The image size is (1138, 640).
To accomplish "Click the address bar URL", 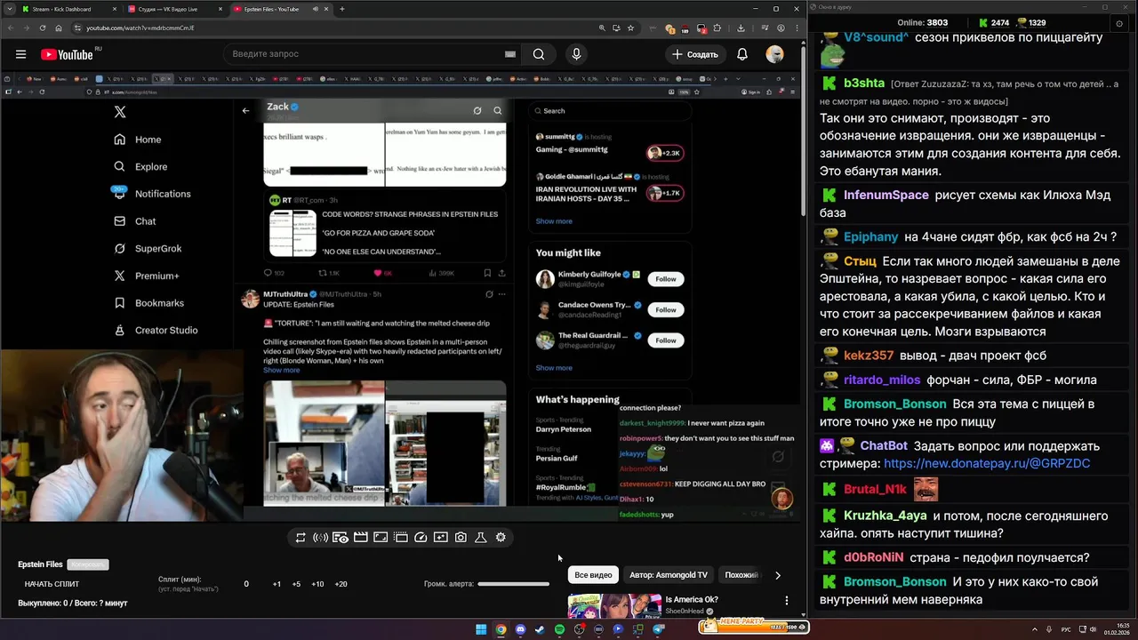I will coord(140,28).
